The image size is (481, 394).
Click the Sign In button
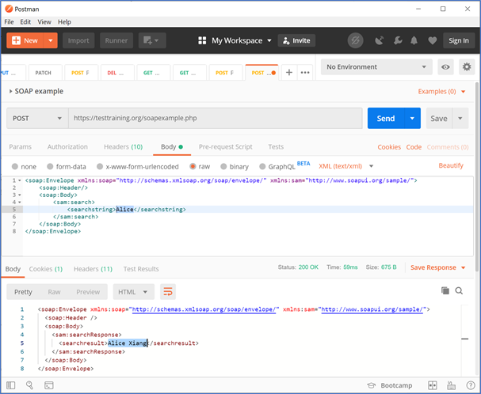click(459, 40)
